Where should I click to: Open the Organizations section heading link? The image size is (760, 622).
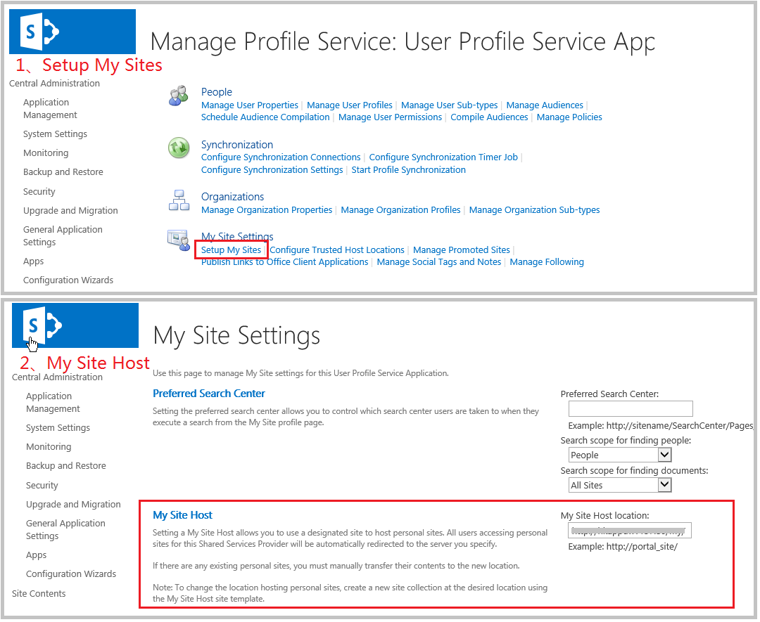click(x=233, y=197)
